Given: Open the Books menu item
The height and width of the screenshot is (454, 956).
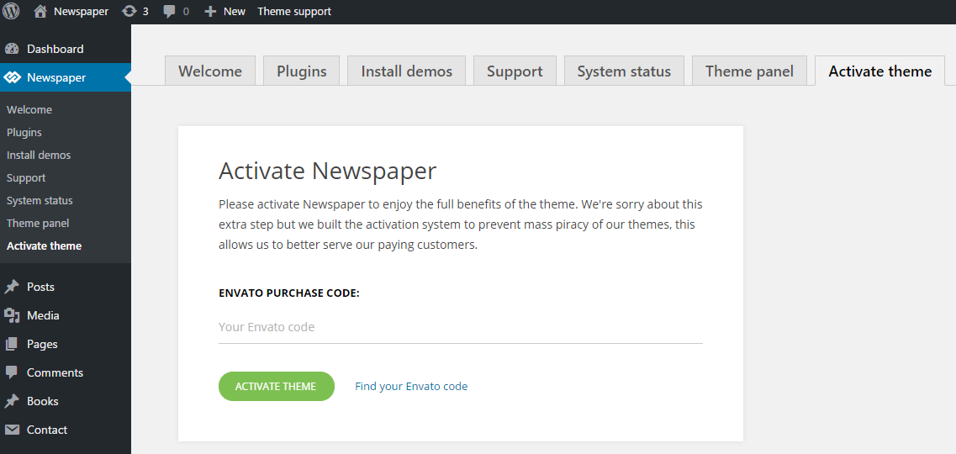Looking at the screenshot, I should (x=42, y=401).
